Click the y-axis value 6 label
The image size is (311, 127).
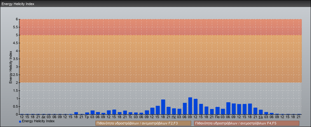(17, 19)
